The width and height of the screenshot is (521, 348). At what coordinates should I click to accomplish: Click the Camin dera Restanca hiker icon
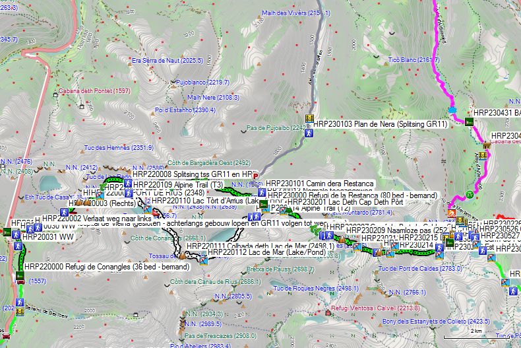pyautogui.click(x=262, y=192)
